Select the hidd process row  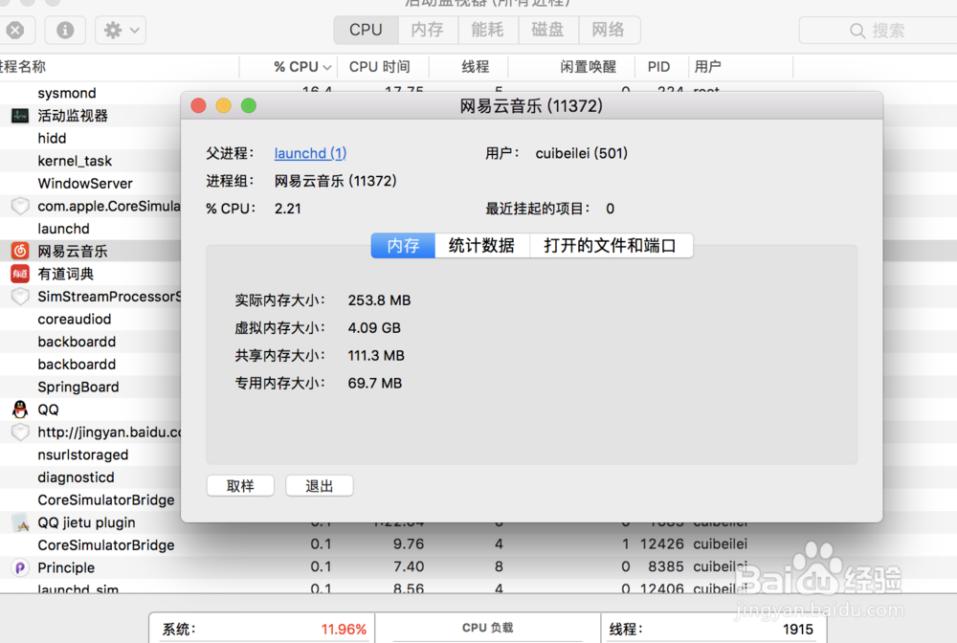90,138
